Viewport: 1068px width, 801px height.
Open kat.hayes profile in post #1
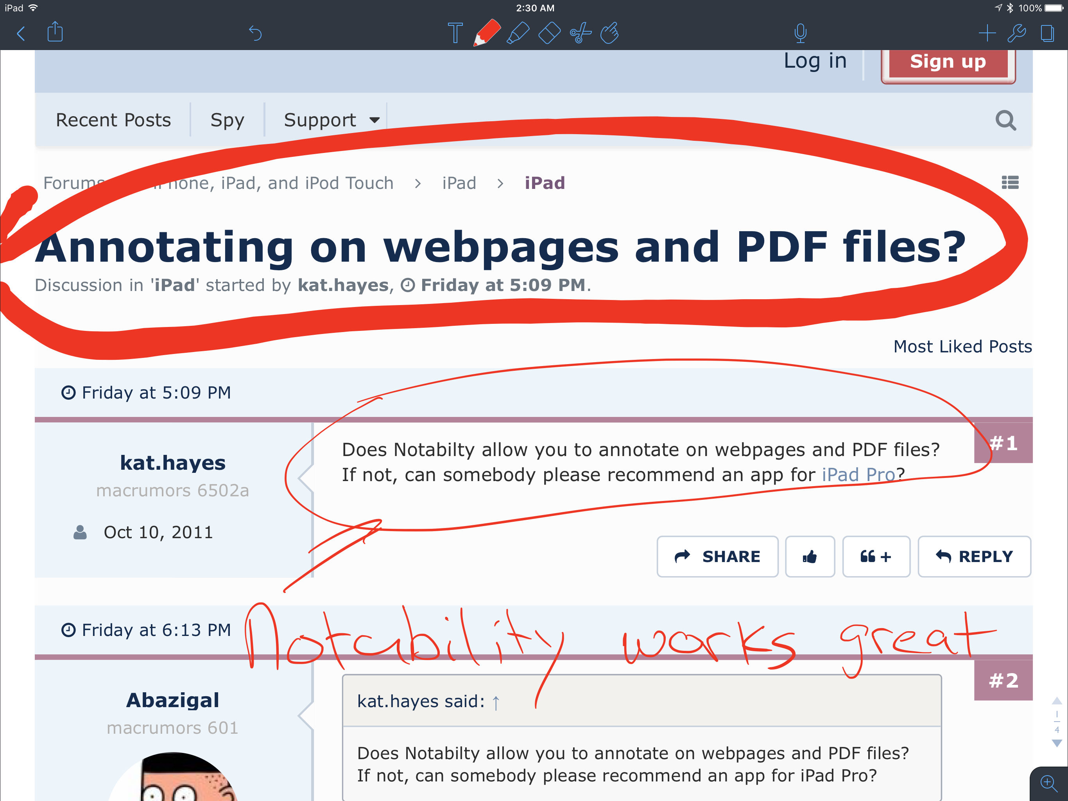coord(172,463)
